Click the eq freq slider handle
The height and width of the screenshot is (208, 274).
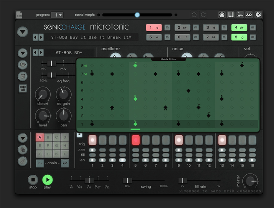(x=51, y=75)
